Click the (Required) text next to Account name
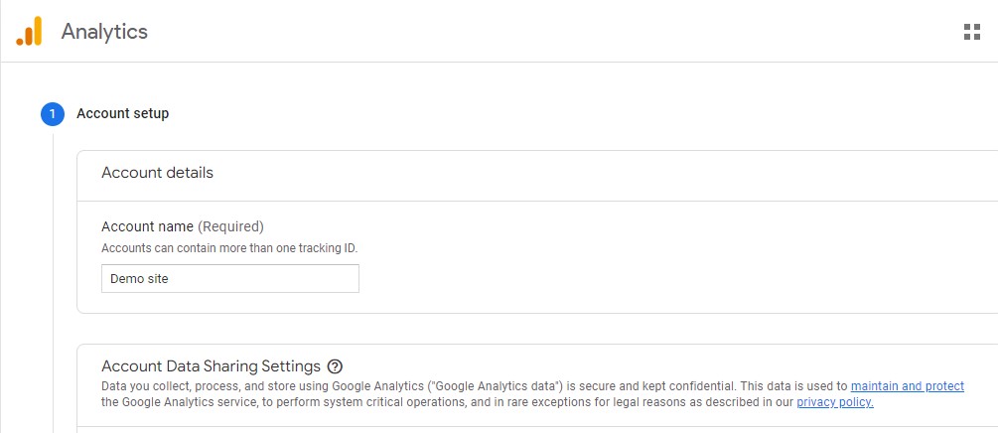The width and height of the screenshot is (998, 433). [x=230, y=226]
